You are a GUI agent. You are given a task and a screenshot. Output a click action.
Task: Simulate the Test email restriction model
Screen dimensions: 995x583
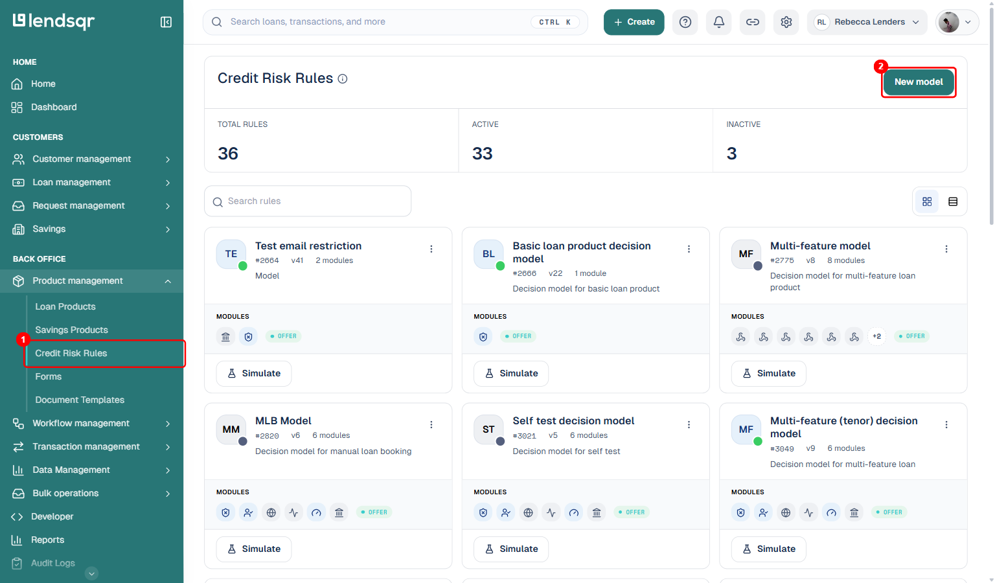tap(254, 374)
